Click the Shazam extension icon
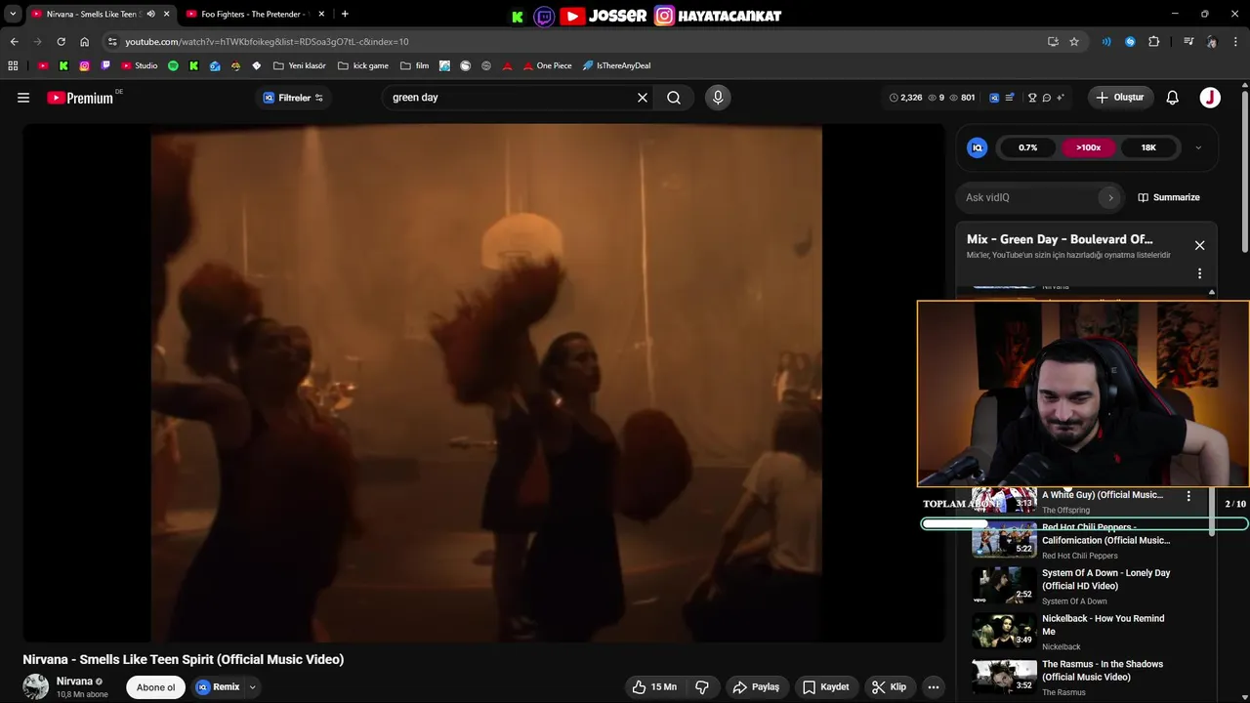Screen dimensions: 1250x703 (1130, 41)
